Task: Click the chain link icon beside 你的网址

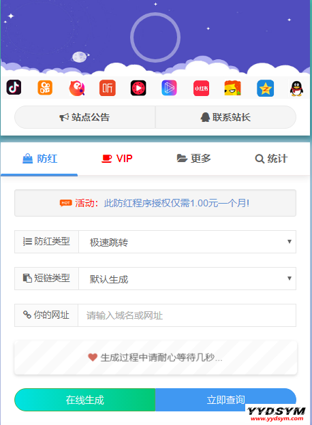Action: pos(27,315)
